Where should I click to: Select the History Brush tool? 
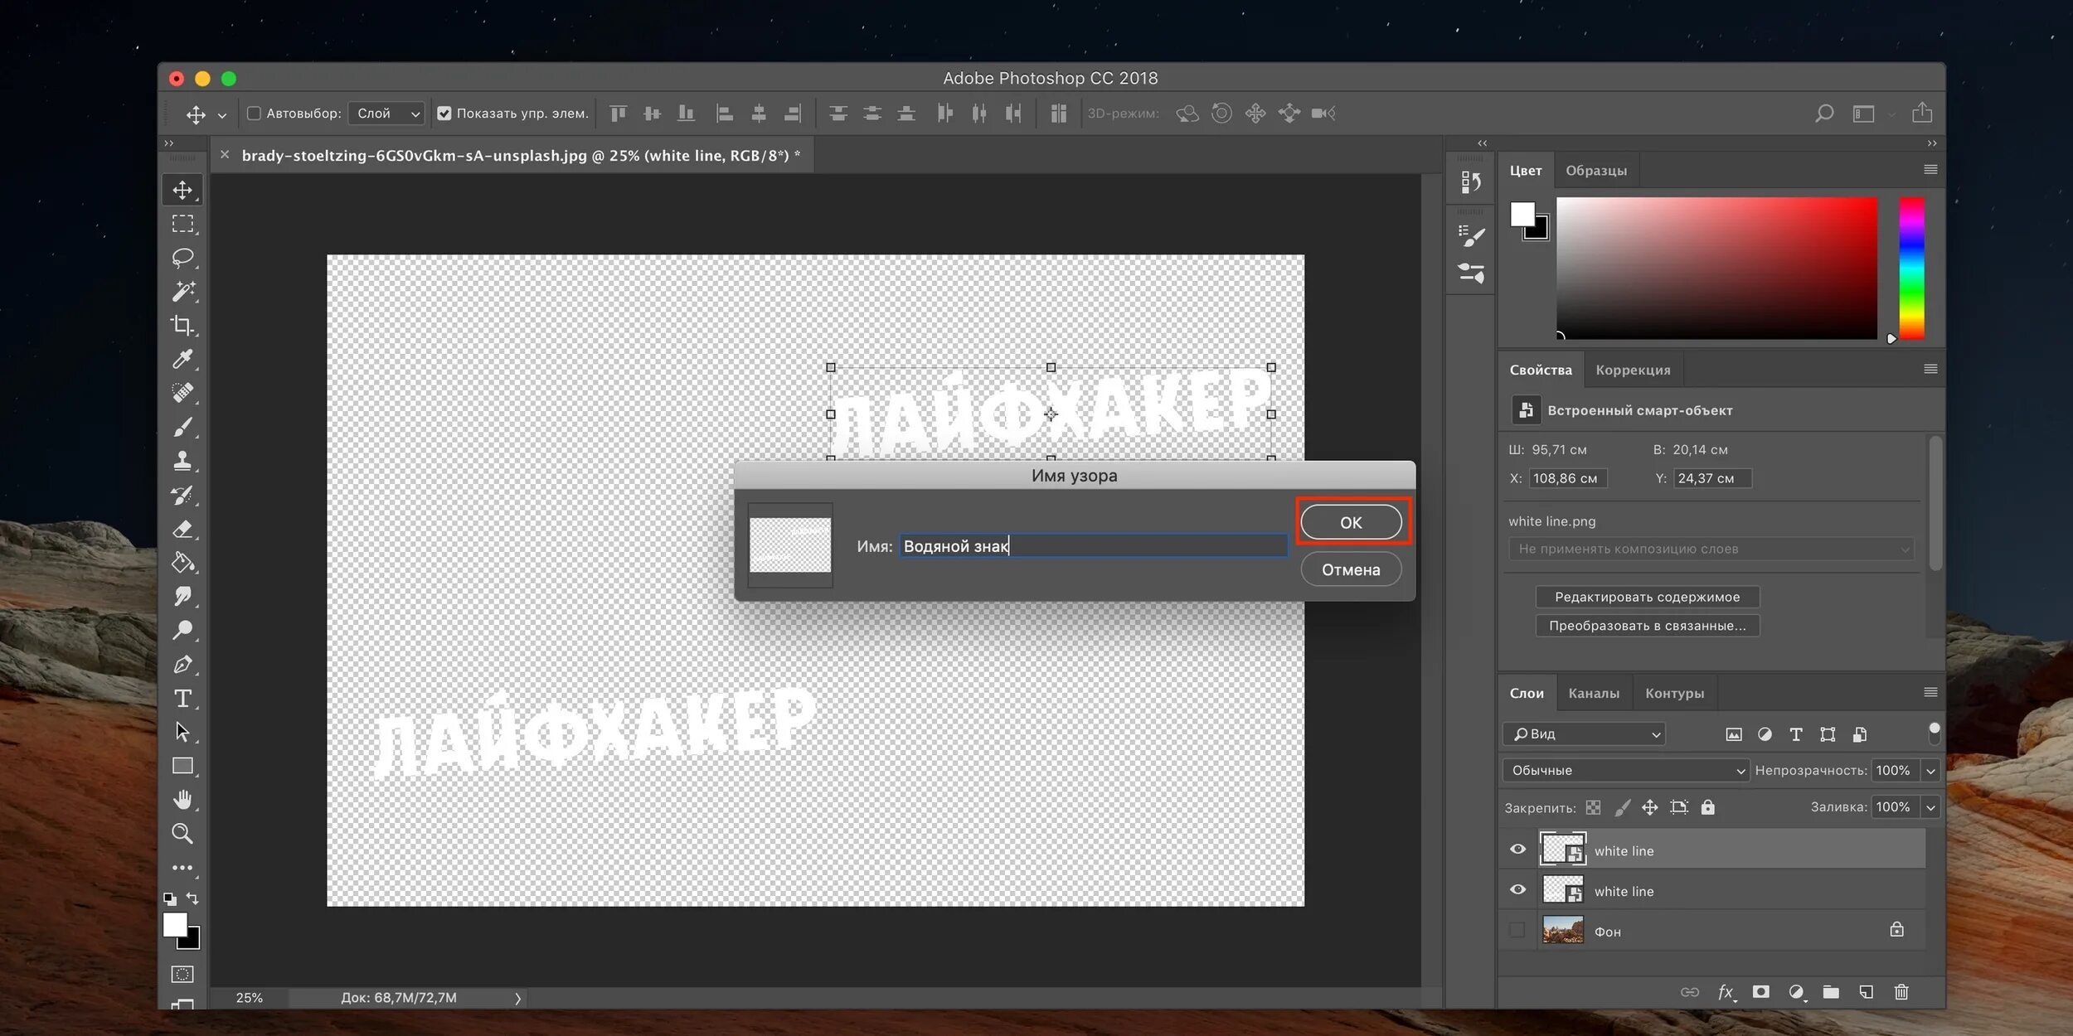click(x=182, y=495)
